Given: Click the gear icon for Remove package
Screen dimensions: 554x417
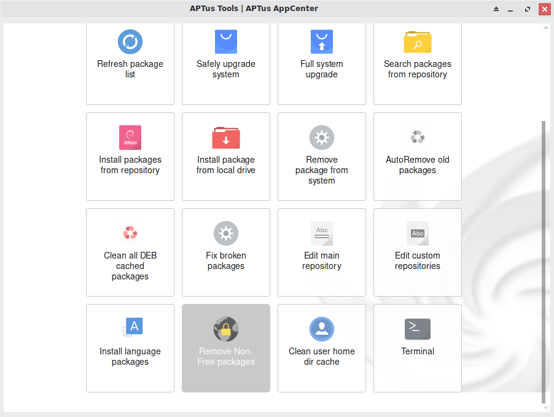Looking at the screenshot, I should (321, 138).
